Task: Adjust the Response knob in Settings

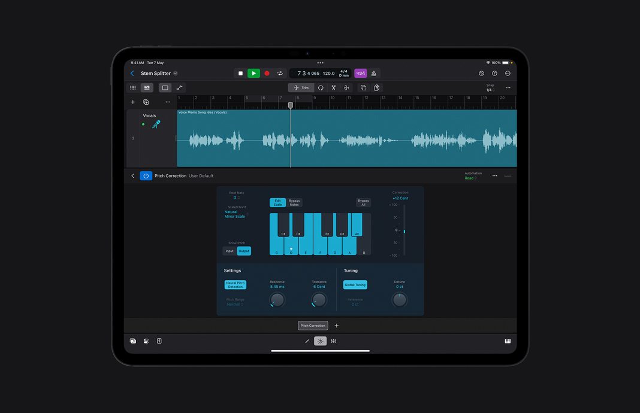Action: 277,300
